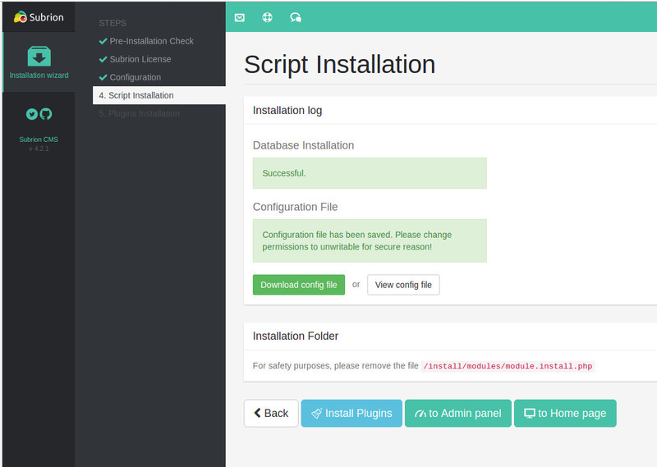Viewport: 657px width, 467px height.
Task: Click the to Home page button
Action: point(565,413)
